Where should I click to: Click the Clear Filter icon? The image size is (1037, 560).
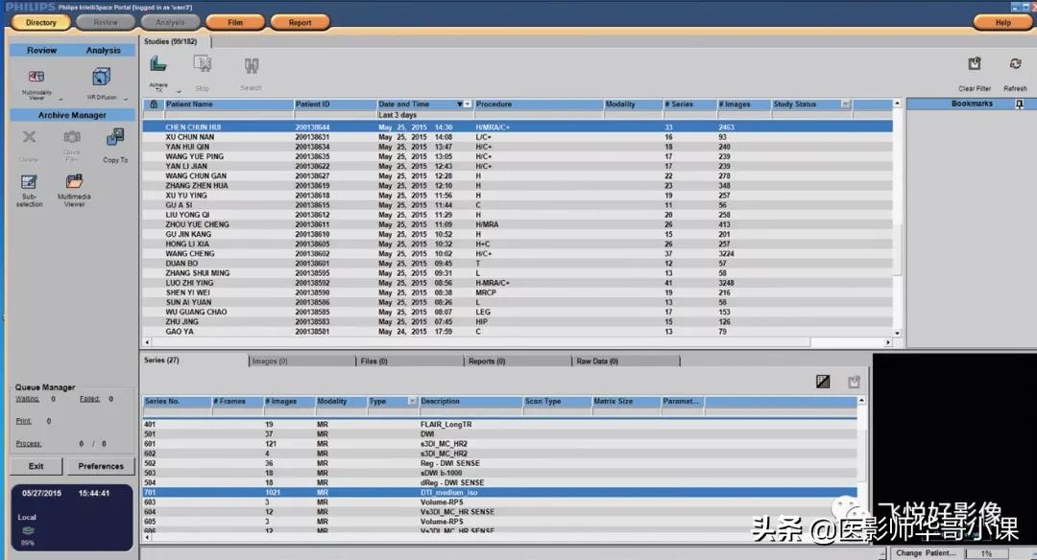coord(974,65)
